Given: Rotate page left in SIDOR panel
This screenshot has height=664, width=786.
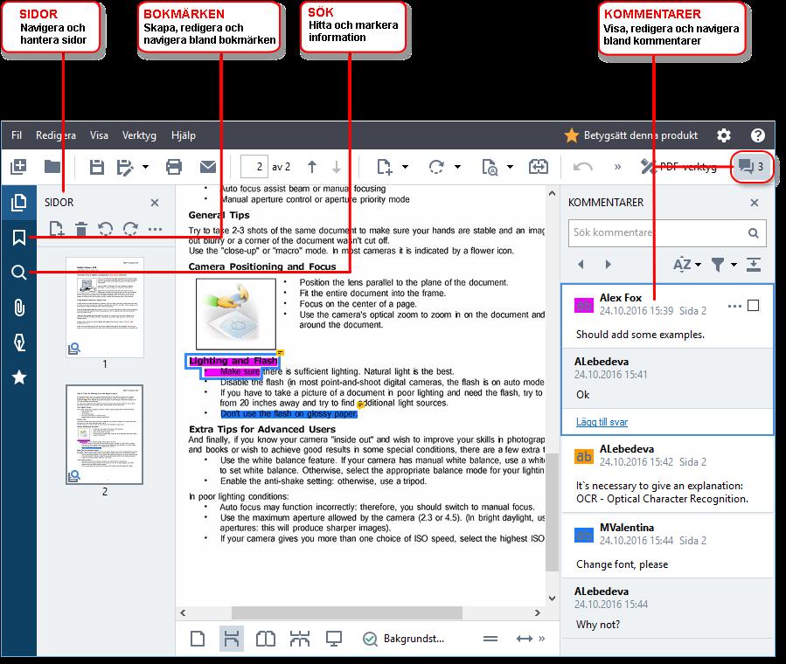Looking at the screenshot, I should [x=105, y=230].
